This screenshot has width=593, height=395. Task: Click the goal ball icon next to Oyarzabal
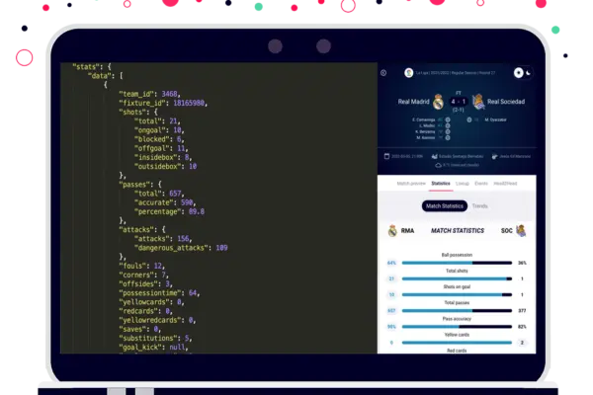469,119
